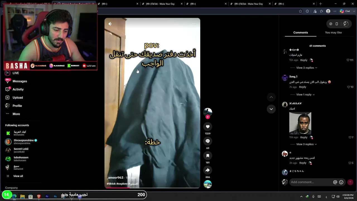
Task: Open Activity in sidebar
Action: point(14,89)
